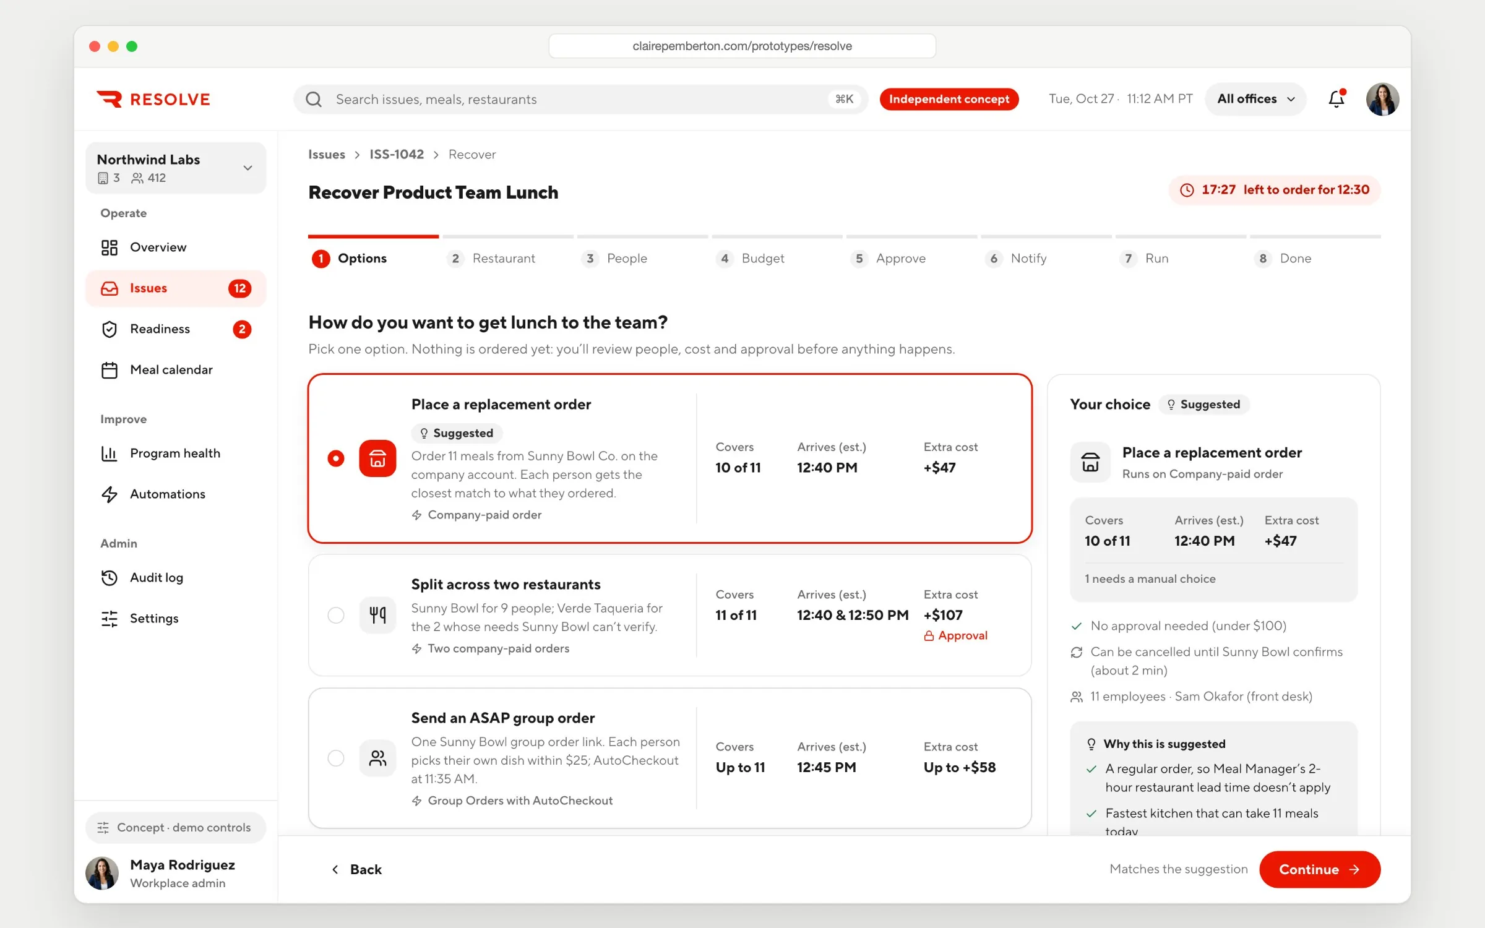
Task: Open Issues inbox in sidebar
Action: click(x=176, y=288)
